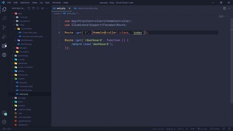
Task: Click errors and warnings status bar item
Action: coord(7,129)
